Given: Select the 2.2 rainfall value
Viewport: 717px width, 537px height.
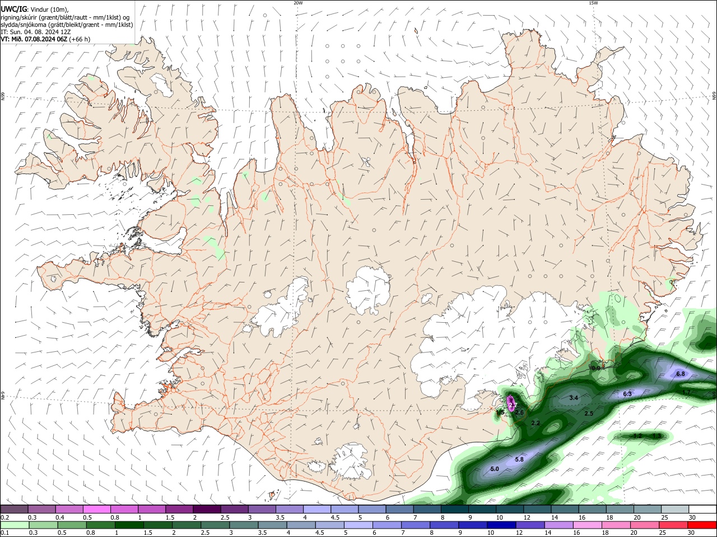Looking at the screenshot, I should 536,423.
